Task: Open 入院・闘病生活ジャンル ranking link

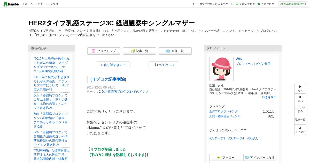Action: pos(225,116)
